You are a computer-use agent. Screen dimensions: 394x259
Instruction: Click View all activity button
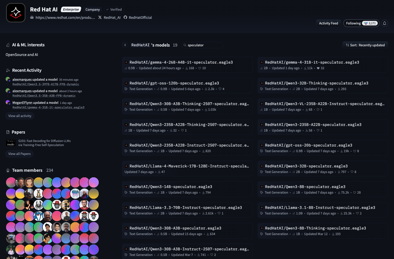pyautogui.click(x=20, y=116)
